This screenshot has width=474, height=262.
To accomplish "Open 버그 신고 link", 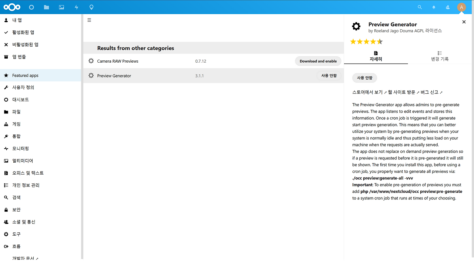I will pyautogui.click(x=432, y=92).
